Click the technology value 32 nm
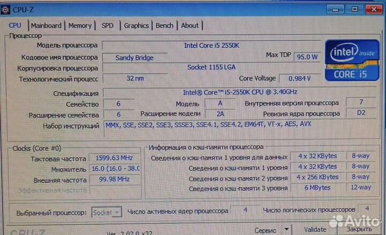The image size is (386, 235). point(135,78)
